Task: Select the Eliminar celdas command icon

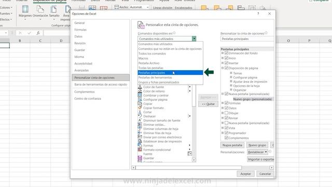Action: (140, 125)
